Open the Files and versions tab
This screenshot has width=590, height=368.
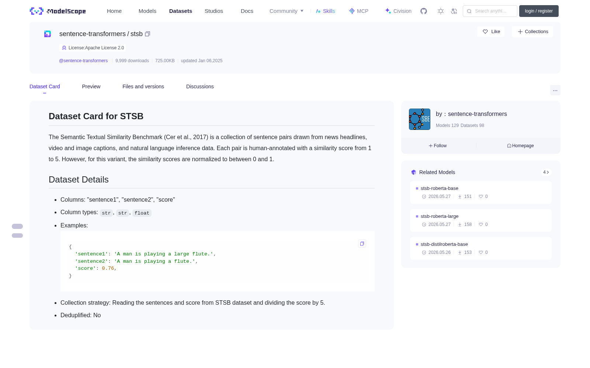143,86
